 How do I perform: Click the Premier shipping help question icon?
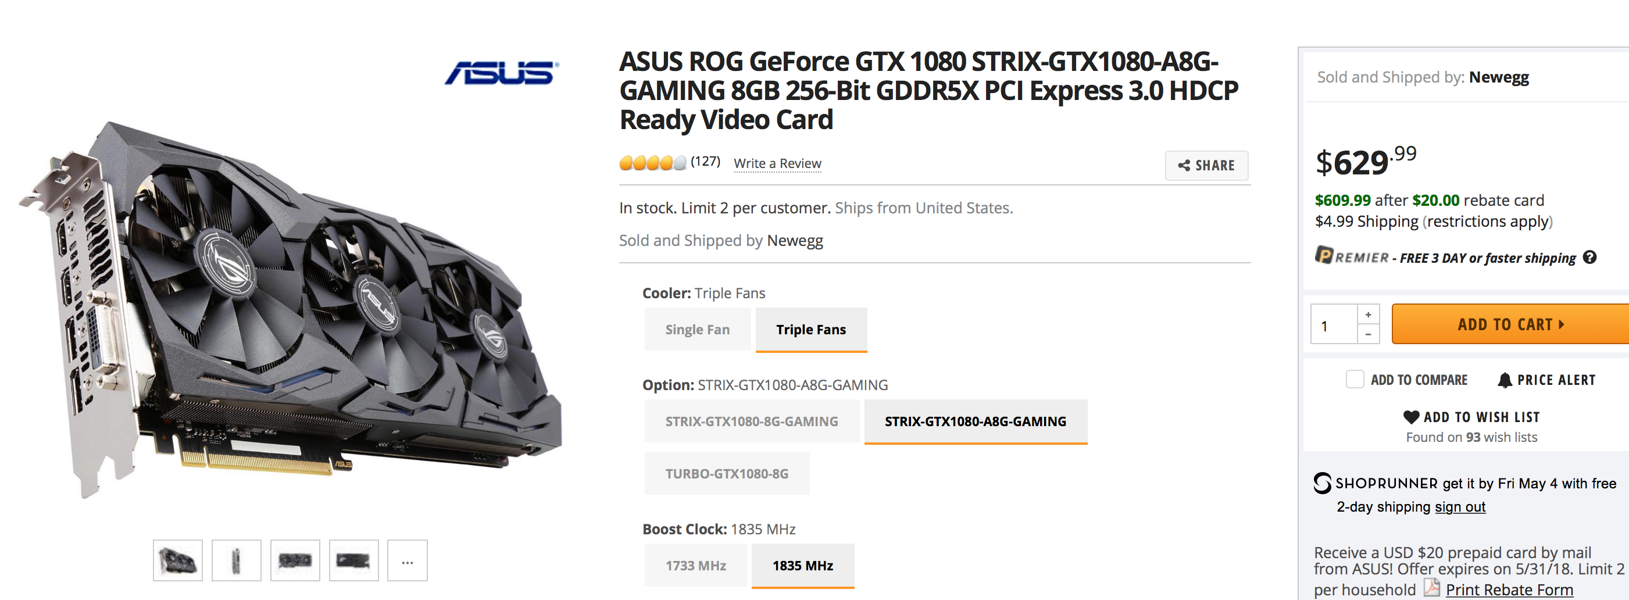pos(1589,258)
